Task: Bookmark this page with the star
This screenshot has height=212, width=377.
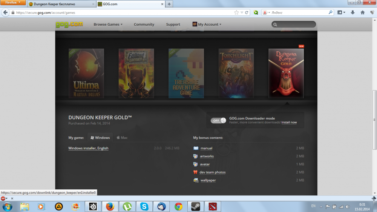Action: (236, 12)
